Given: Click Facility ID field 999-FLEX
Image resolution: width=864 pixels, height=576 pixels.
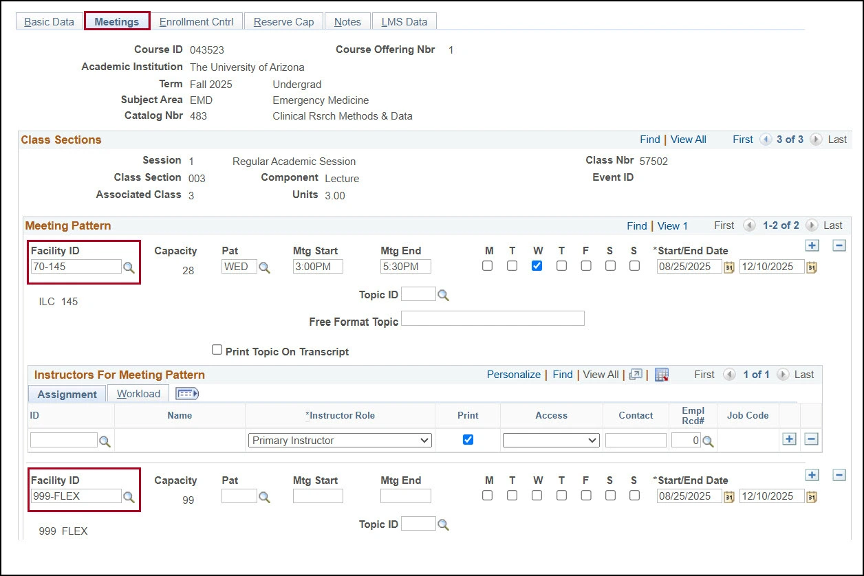Looking at the screenshot, I should click(x=76, y=496).
